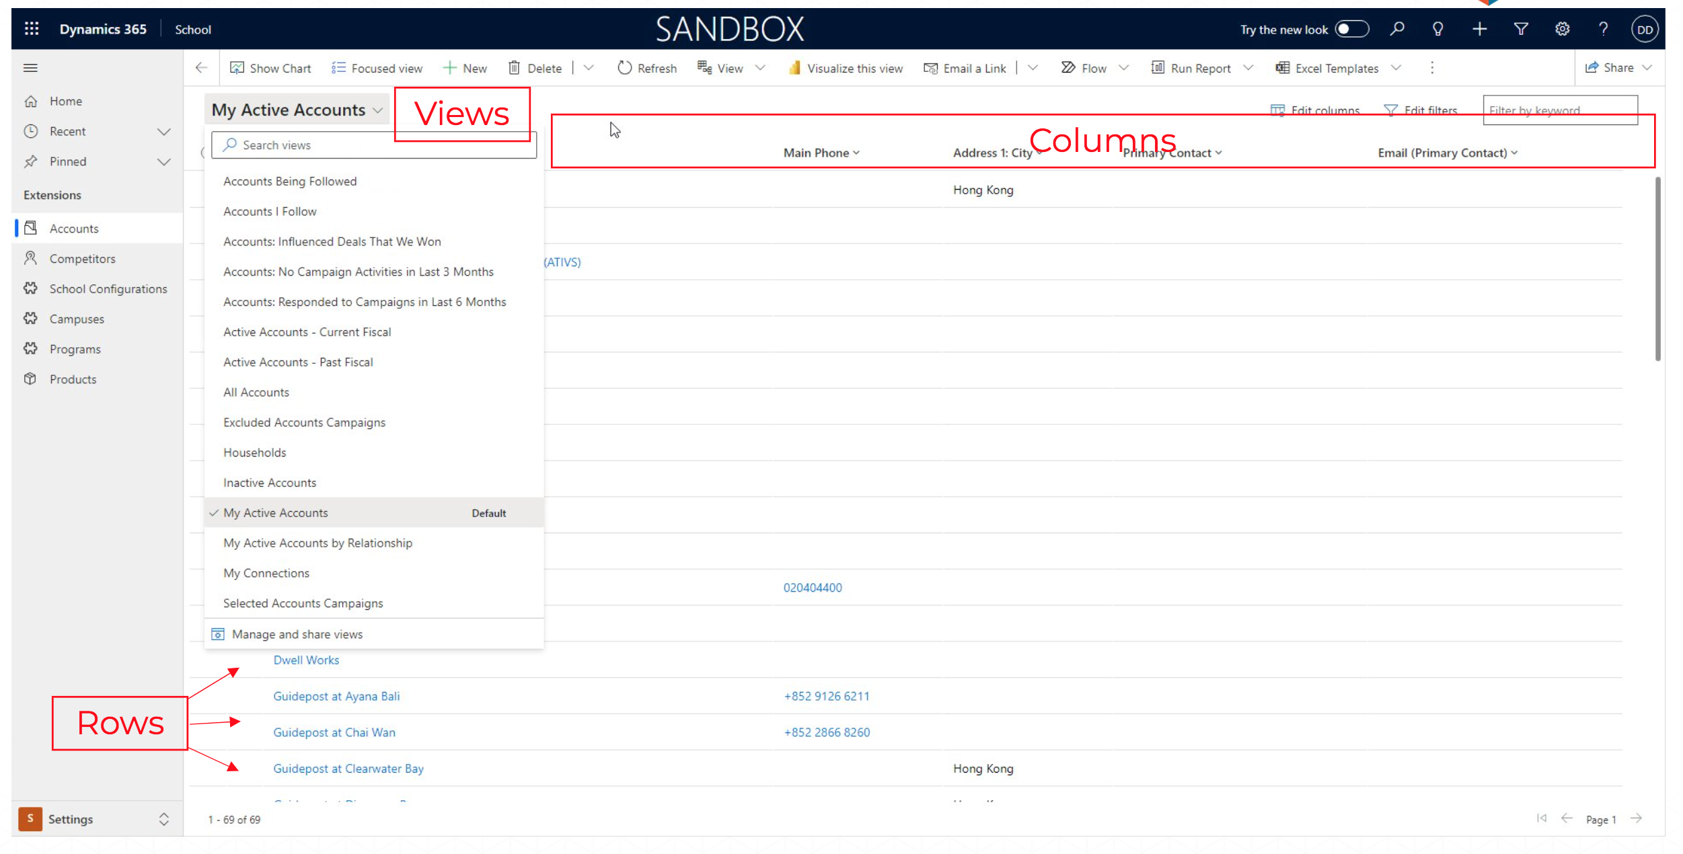Open the lightbulb assistant icon

[1437, 29]
